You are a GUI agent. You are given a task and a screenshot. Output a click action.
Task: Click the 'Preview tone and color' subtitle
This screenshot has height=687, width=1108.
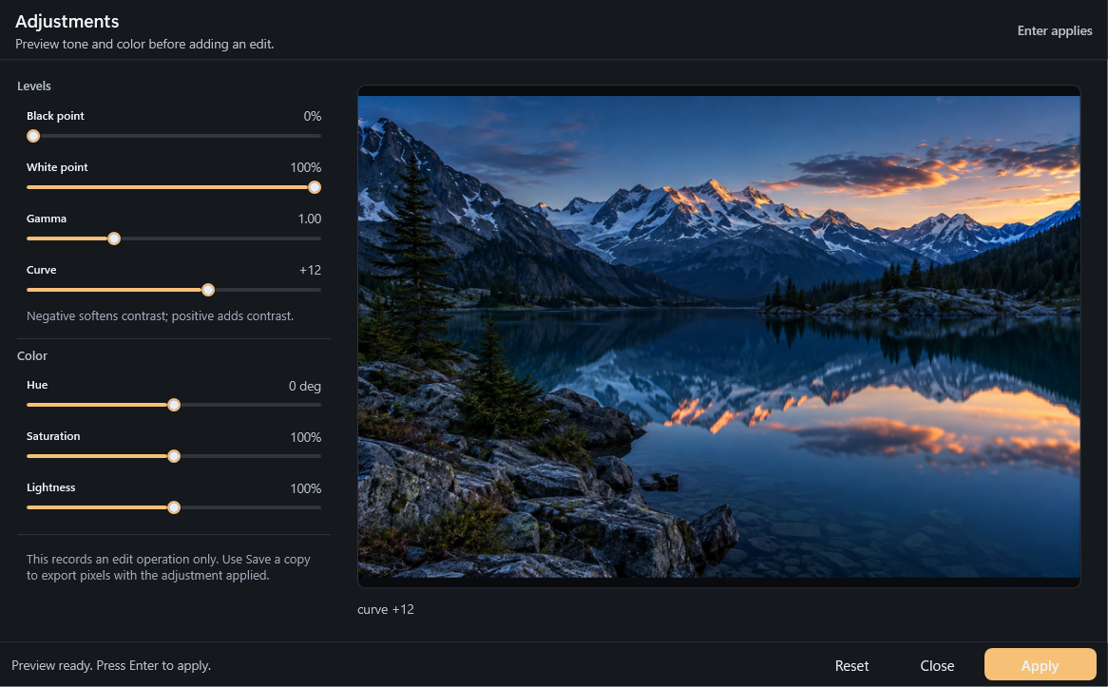144,44
